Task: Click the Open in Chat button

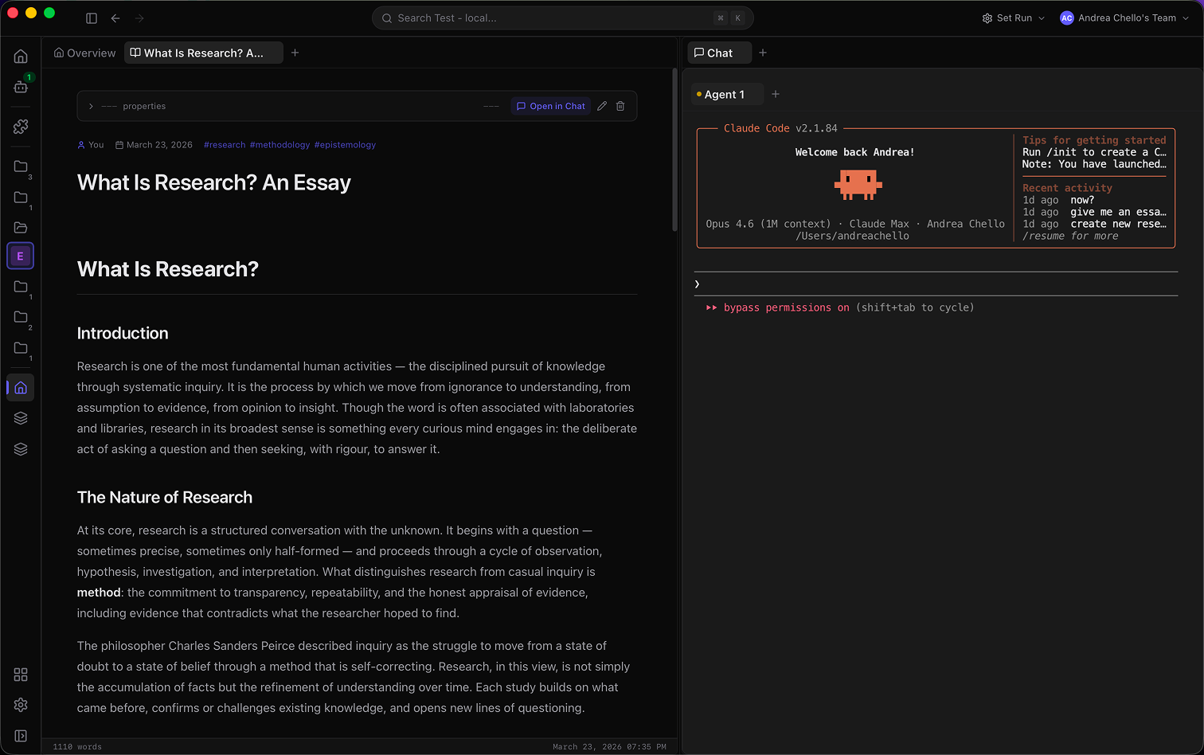Action: click(x=550, y=105)
